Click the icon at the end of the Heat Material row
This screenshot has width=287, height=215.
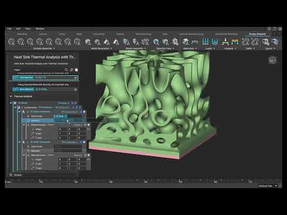click(75, 90)
